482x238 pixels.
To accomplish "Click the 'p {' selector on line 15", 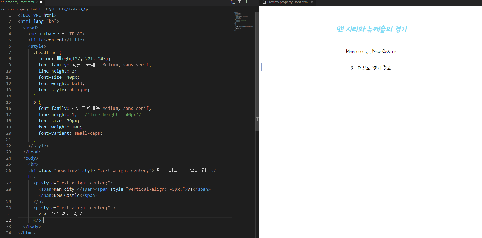I will coord(37,102).
